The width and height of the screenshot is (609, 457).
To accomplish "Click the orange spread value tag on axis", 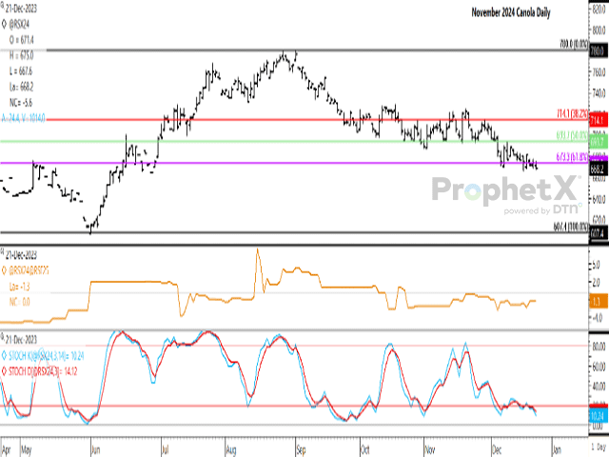I will (599, 301).
